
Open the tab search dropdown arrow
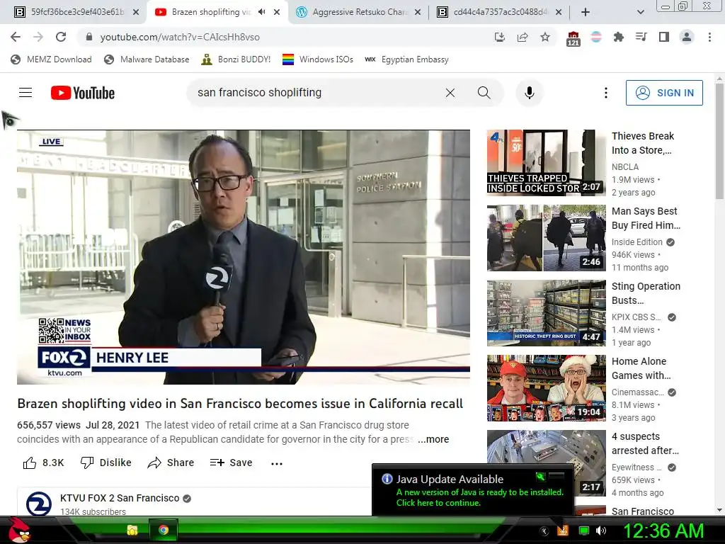point(640,12)
